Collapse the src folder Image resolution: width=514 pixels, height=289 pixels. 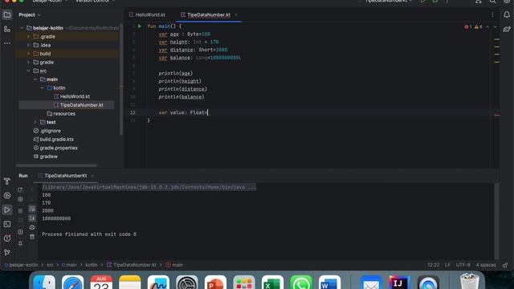pos(29,71)
